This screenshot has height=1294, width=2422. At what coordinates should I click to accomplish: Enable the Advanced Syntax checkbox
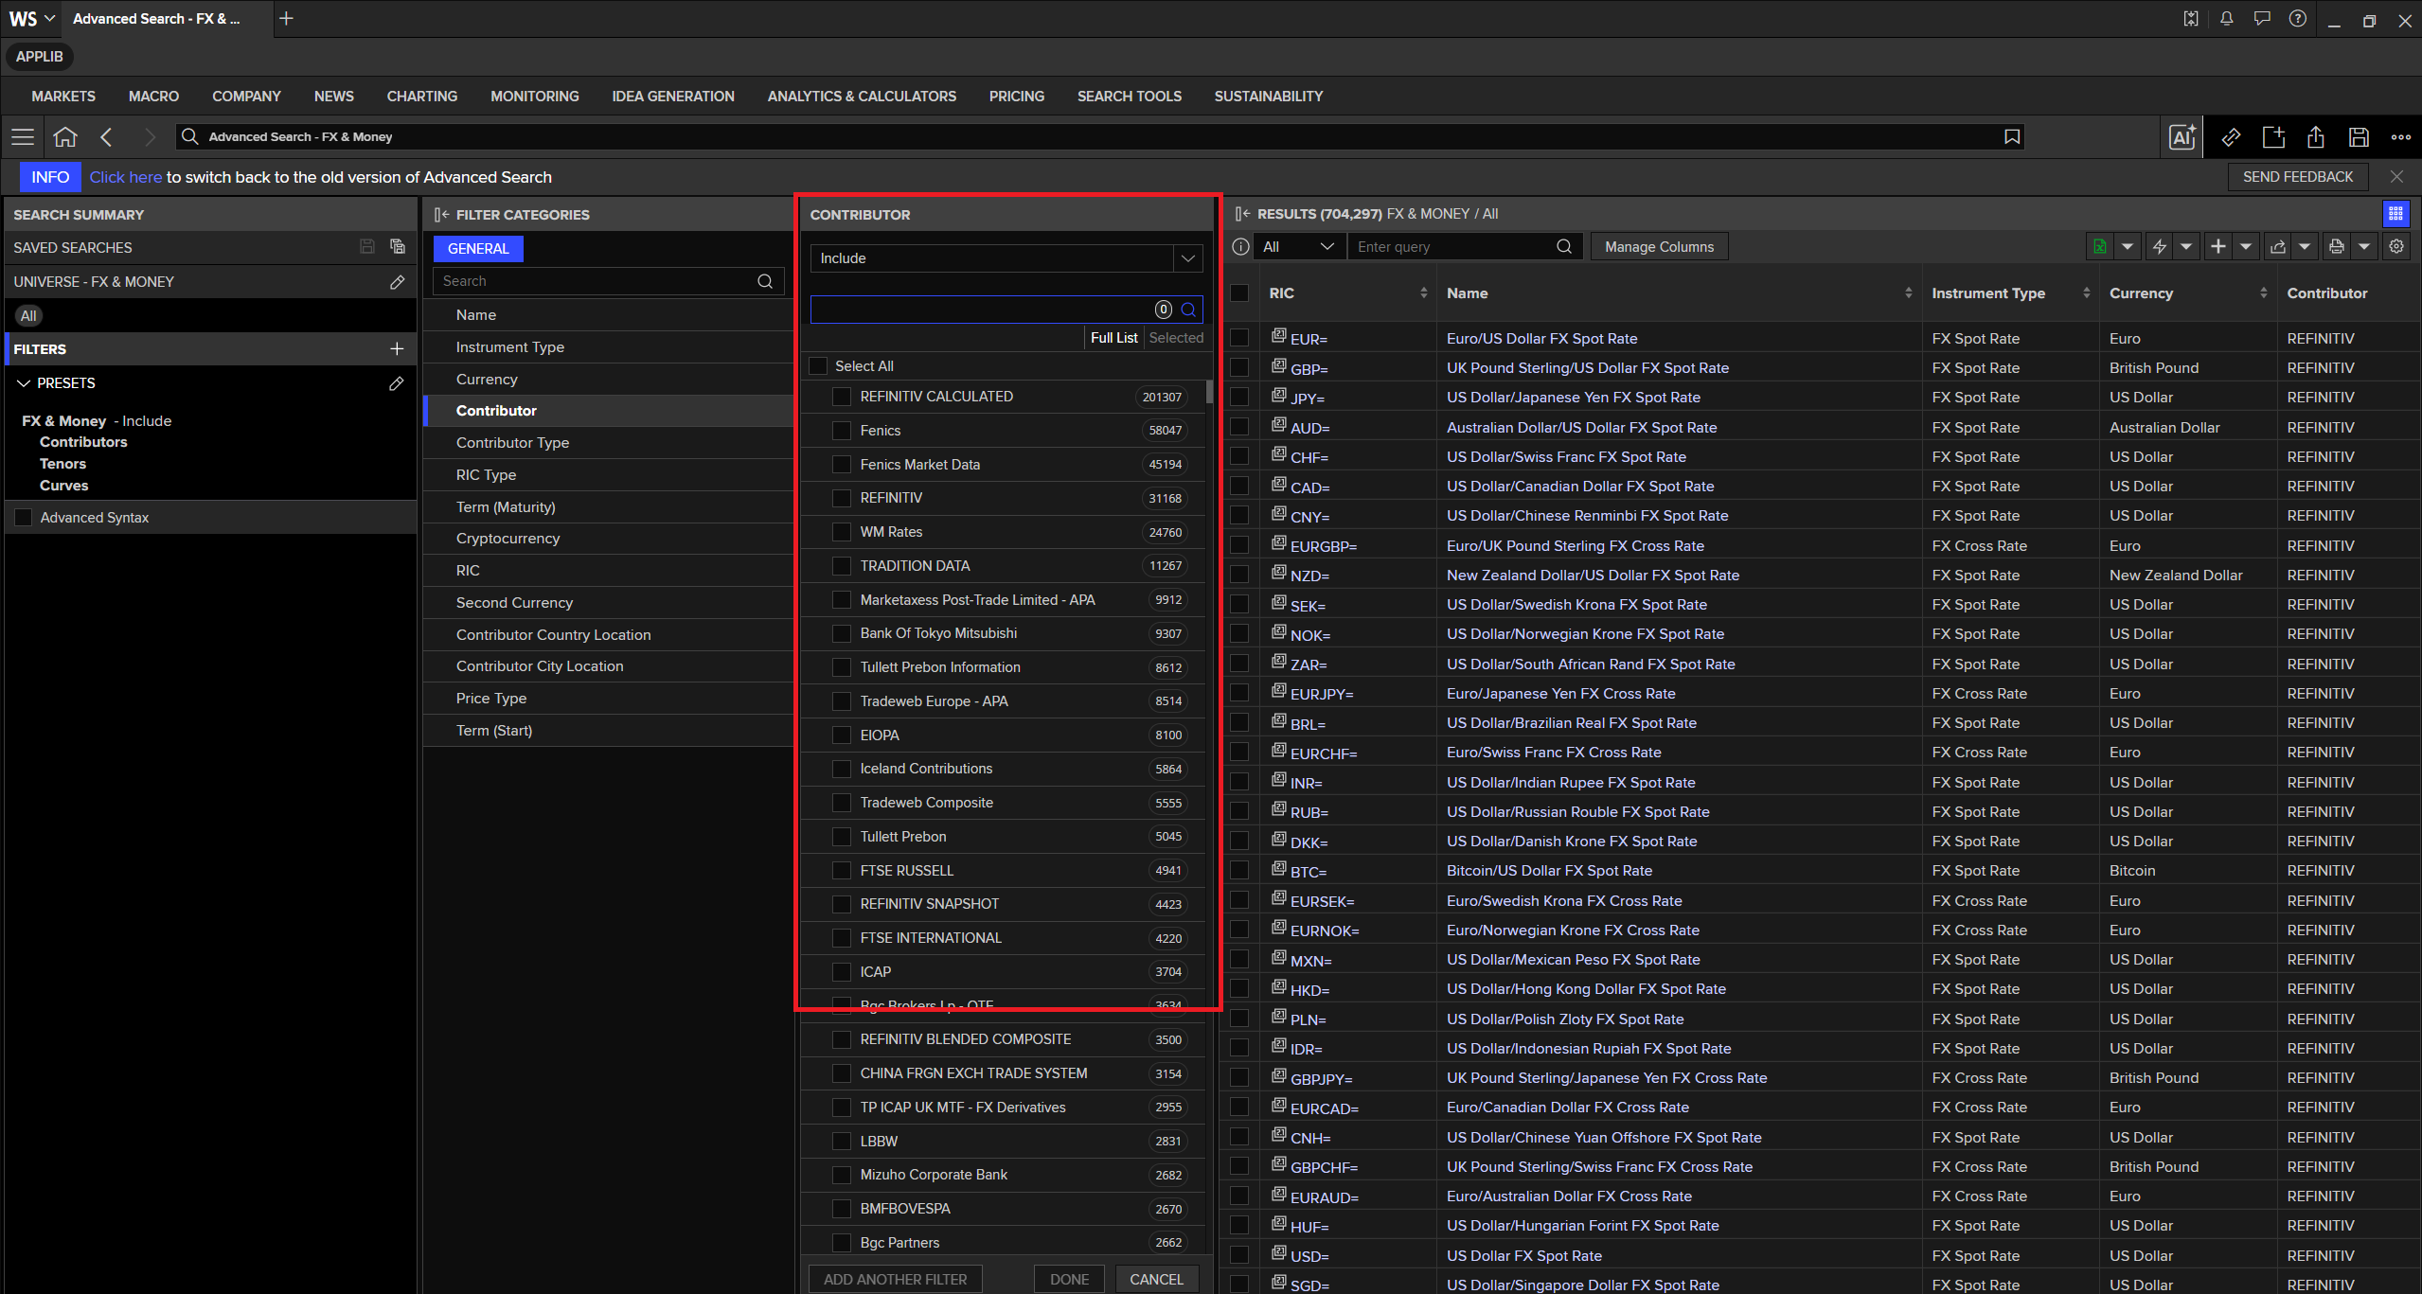24,518
